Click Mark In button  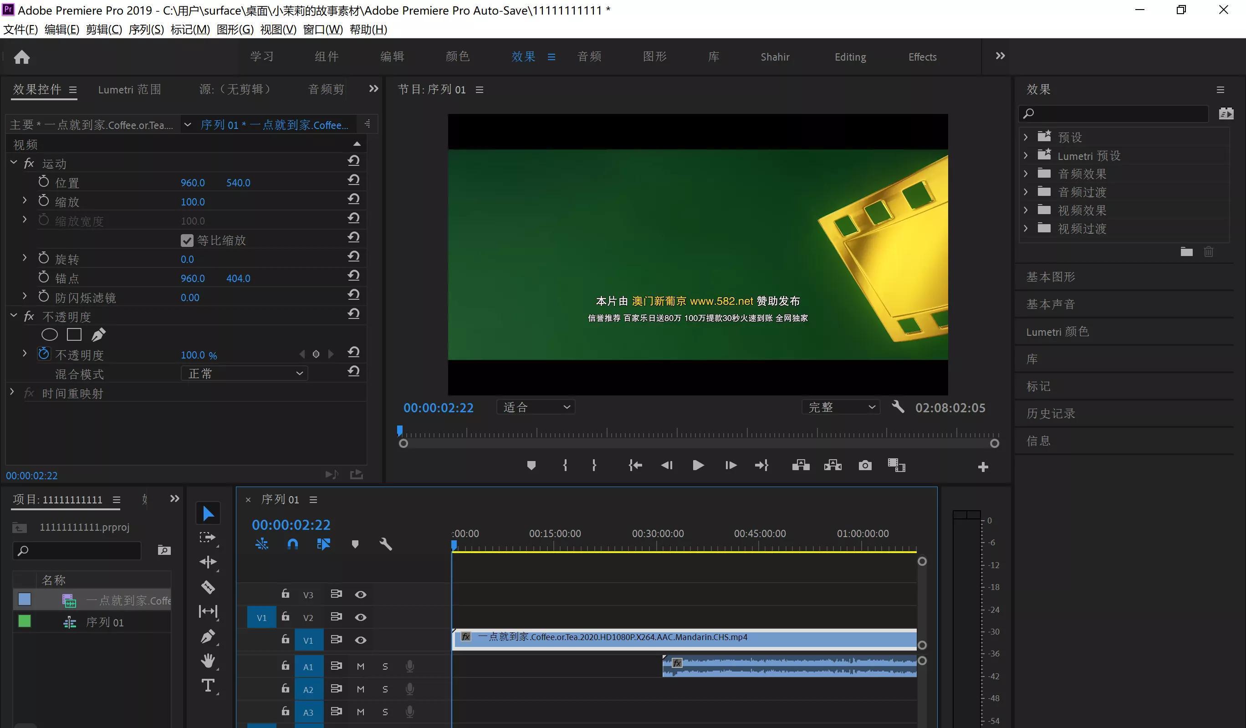coord(565,466)
